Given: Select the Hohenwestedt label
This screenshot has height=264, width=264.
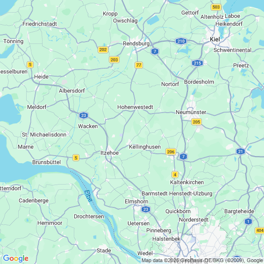Looking at the screenshot, I should [x=135, y=107].
